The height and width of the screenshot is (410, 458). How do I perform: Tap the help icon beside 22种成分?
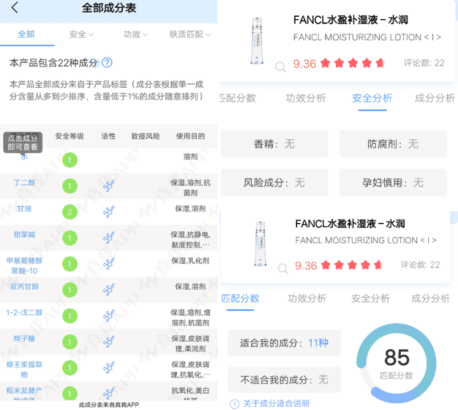[x=108, y=62]
